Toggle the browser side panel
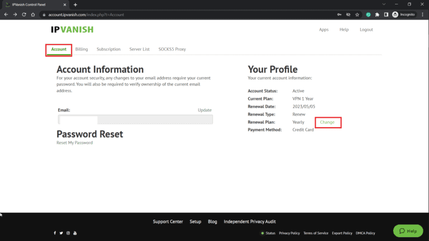 click(386, 15)
